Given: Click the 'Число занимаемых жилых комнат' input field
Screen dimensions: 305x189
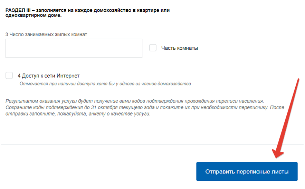Looking at the screenshot, I should pos(74,48).
